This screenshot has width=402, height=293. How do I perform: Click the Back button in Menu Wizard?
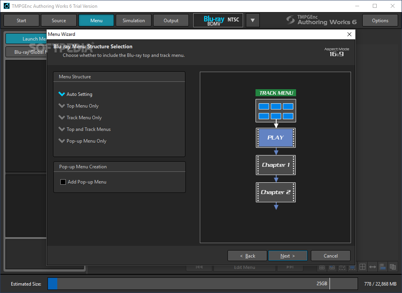[x=247, y=256]
